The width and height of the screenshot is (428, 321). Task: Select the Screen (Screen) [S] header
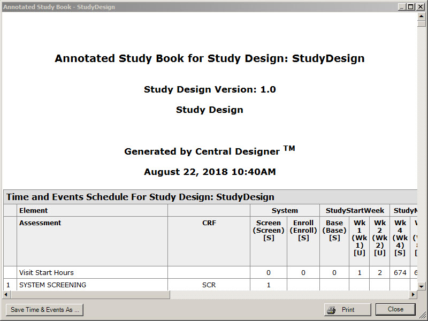click(x=269, y=241)
